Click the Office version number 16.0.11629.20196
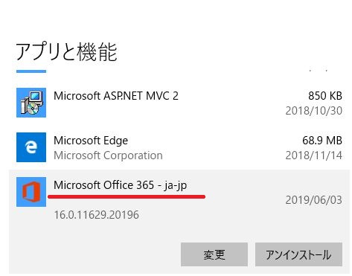Viewport: 352px width, 276px height. click(x=97, y=215)
